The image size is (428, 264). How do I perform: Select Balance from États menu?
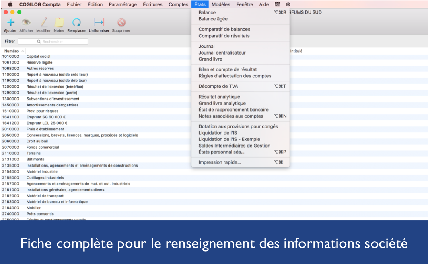[x=241, y=12]
